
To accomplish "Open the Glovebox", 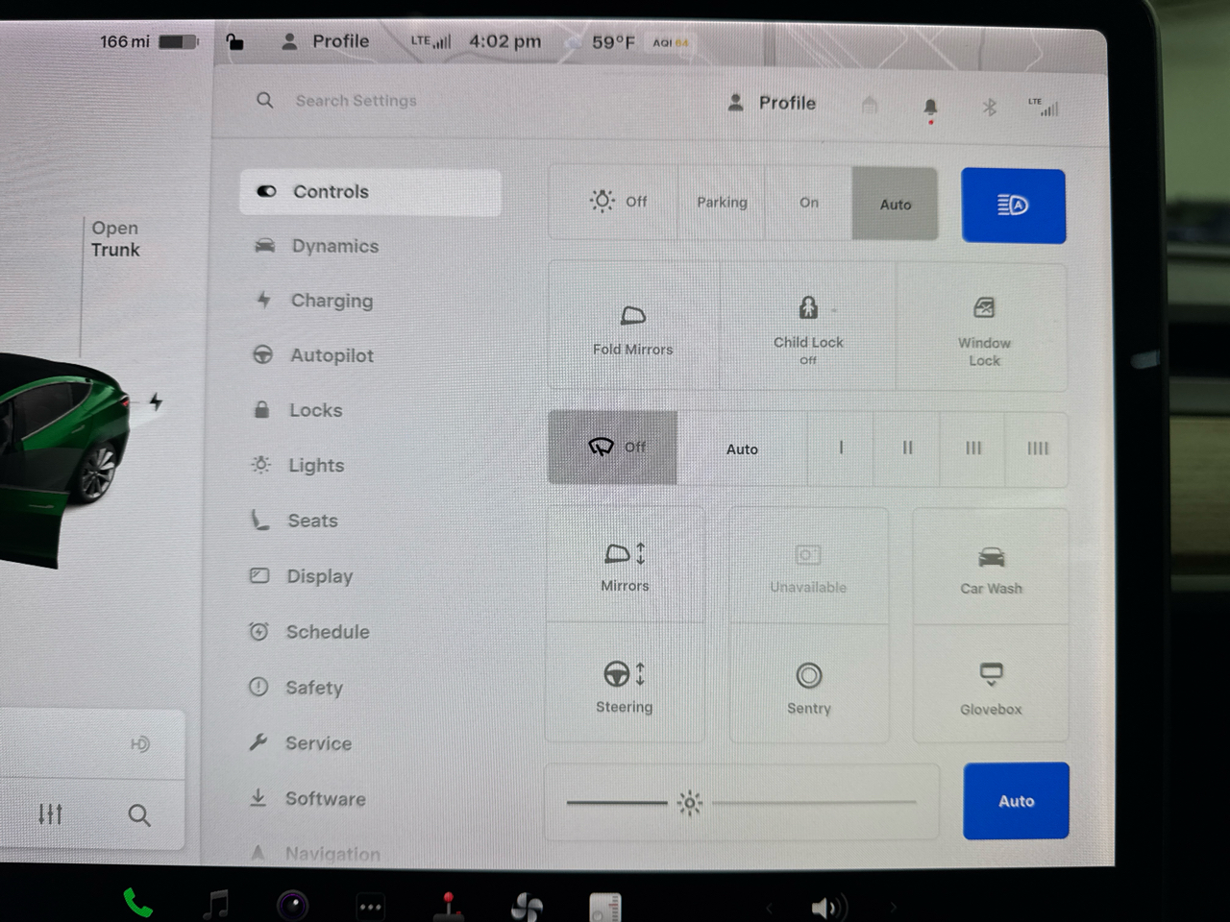I will click(991, 686).
